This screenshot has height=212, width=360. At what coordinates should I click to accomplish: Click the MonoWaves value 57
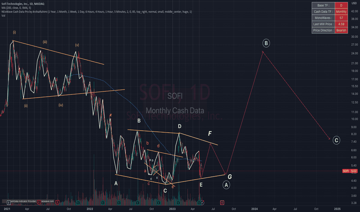tap(341, 18)
